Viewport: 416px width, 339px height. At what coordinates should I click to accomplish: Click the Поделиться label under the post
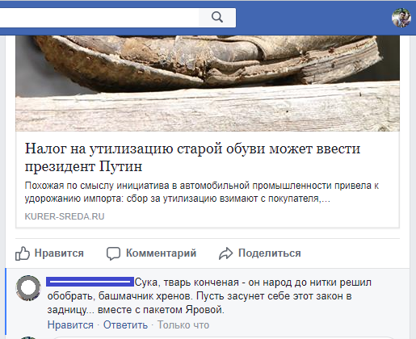pyautogui.click(x=270, y=253)
